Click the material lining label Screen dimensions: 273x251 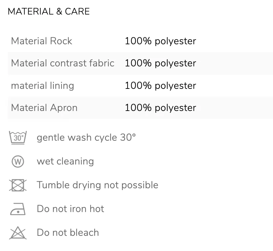43,86
